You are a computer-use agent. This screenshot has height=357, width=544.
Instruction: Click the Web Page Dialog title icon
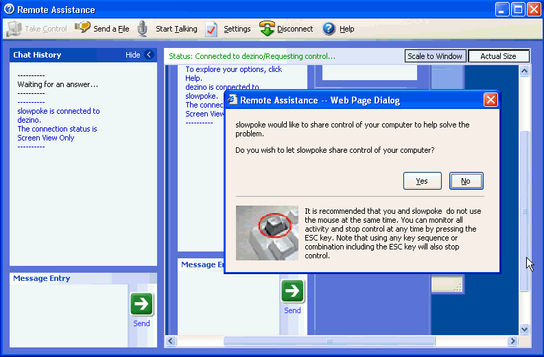point(233,100)
